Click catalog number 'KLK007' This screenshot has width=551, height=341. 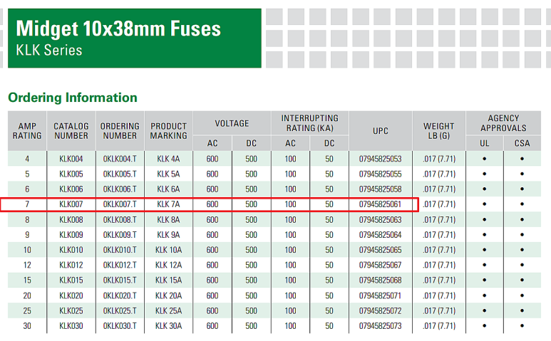pos(71,204)
